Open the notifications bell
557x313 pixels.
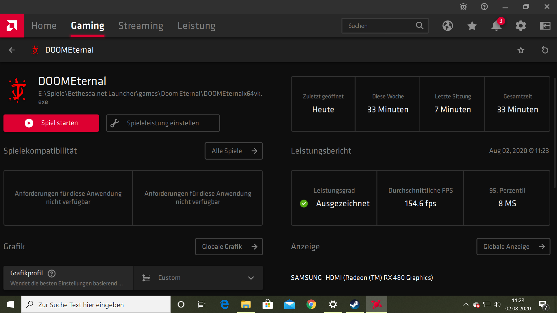pyautogui.click(x=496, y=26)
